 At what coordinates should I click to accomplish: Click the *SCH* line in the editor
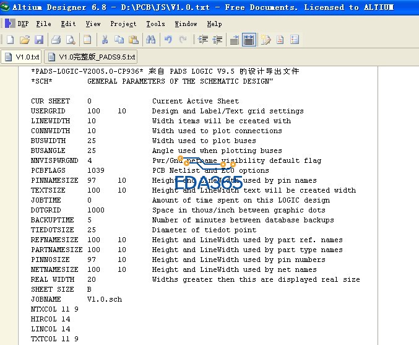tap(152, 81)
